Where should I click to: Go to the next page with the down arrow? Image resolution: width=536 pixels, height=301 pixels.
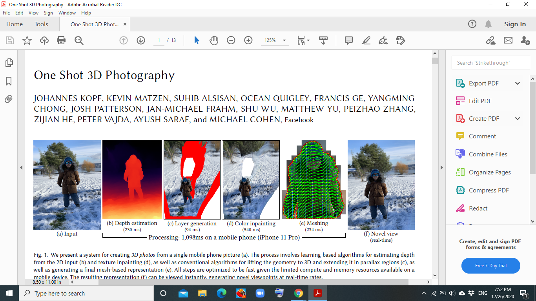click(141, 40)
